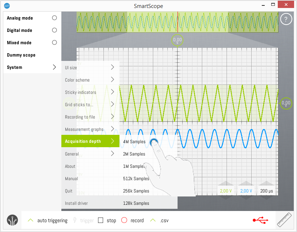Select the Analog mode radio button
Viewport: 297px width, 232px height.
(54, 18)
